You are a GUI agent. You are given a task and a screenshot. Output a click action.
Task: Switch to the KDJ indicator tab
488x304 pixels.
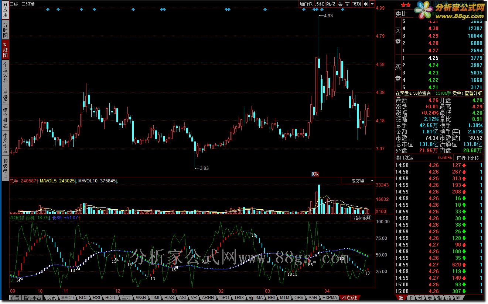(x=83, y=297)
